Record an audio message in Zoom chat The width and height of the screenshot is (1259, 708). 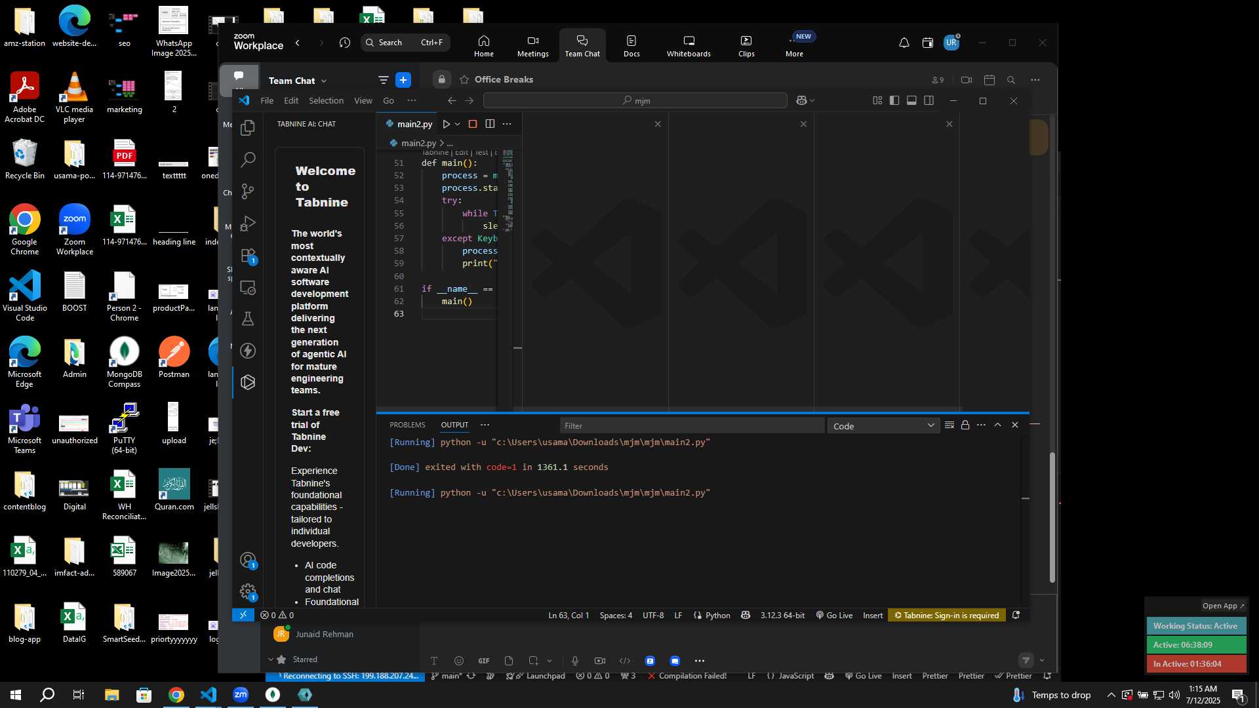tap(575, 661)
